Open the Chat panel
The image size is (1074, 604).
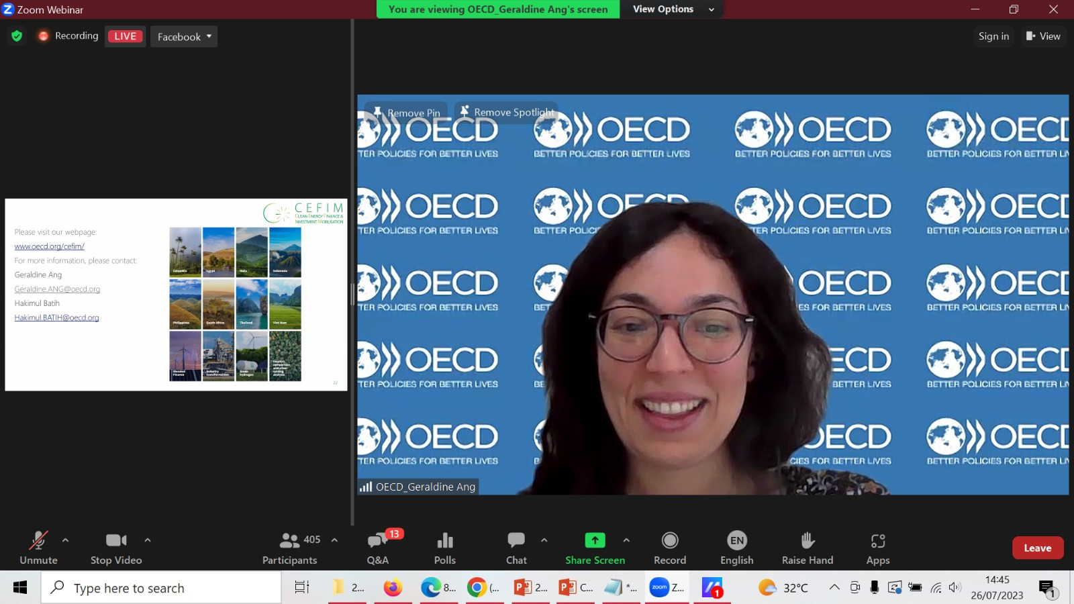pos(516,547)
